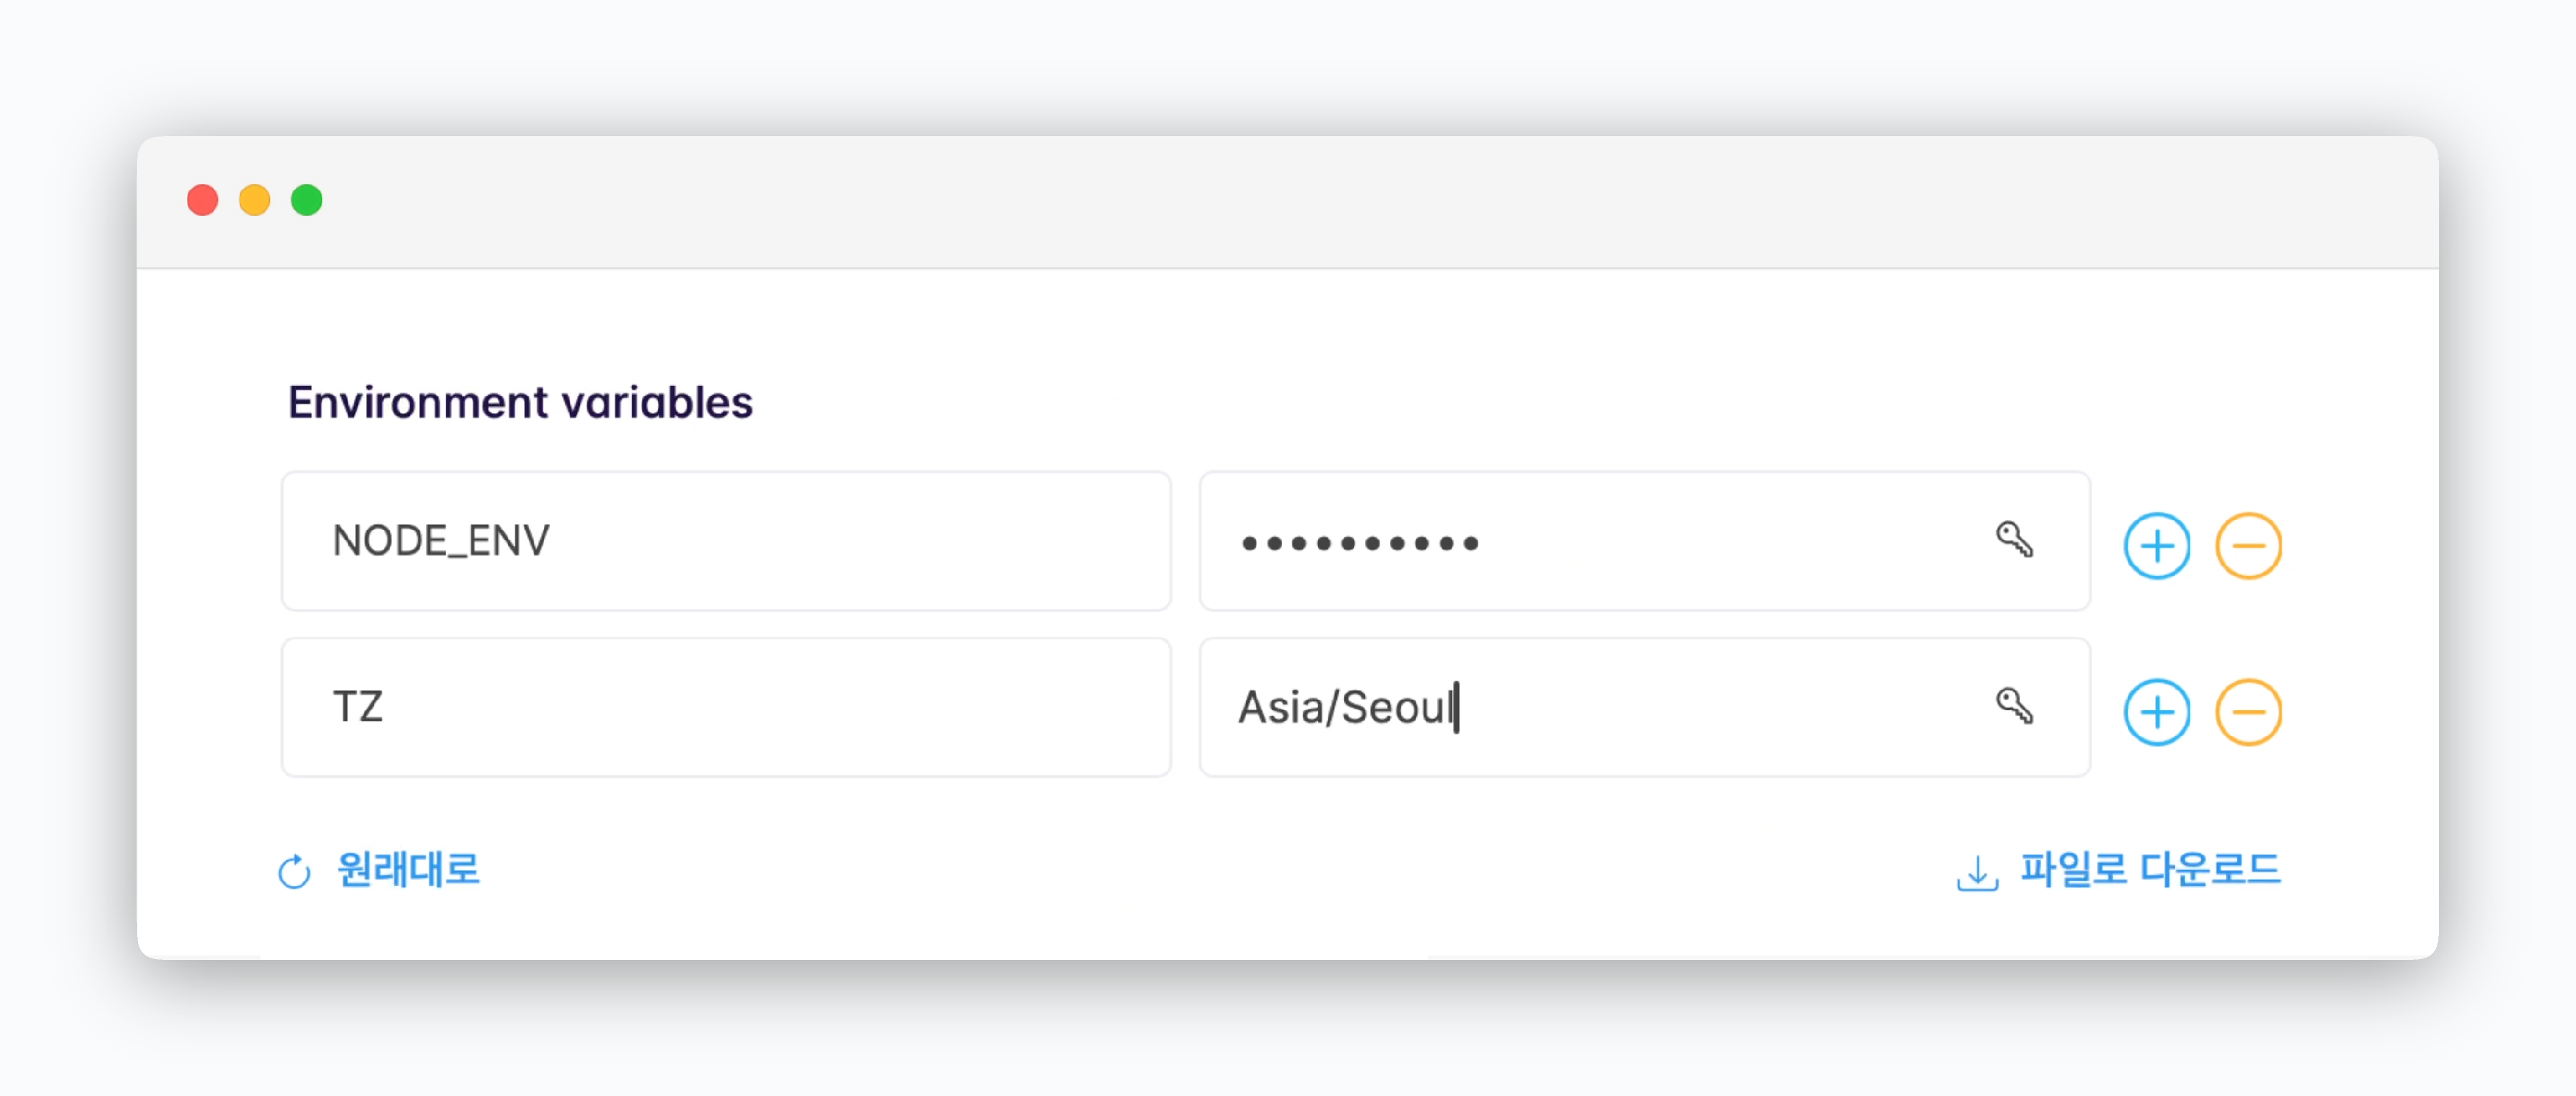Viewport: 2576px width, 1096px height.
Task: Maximize the window with the green button
Action: pos(307,200)
